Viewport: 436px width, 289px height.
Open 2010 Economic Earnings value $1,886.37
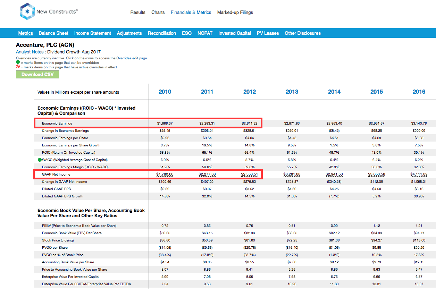pyautogui.click(x=165, y=124)
